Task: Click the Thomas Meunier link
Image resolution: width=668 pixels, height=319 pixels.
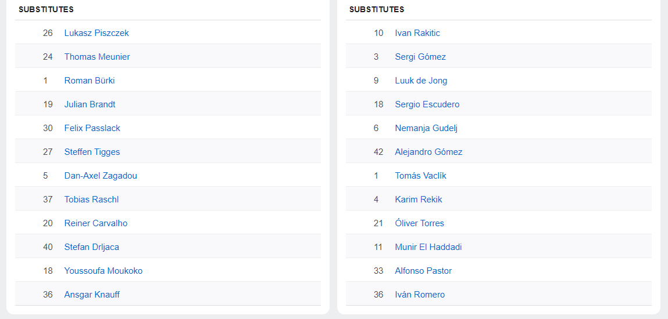Action: pos(97,57)
